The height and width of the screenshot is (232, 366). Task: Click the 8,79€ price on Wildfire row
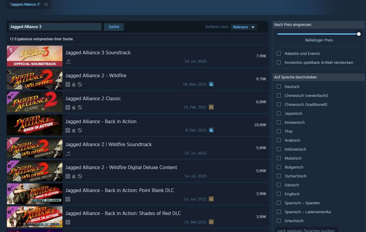point(261,79)
